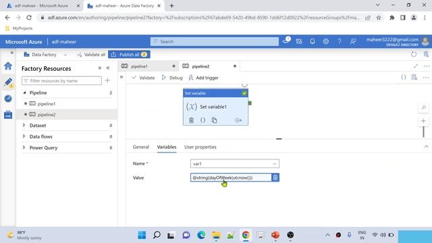Delete Set variable1 activity trash icon

(191, 120)
